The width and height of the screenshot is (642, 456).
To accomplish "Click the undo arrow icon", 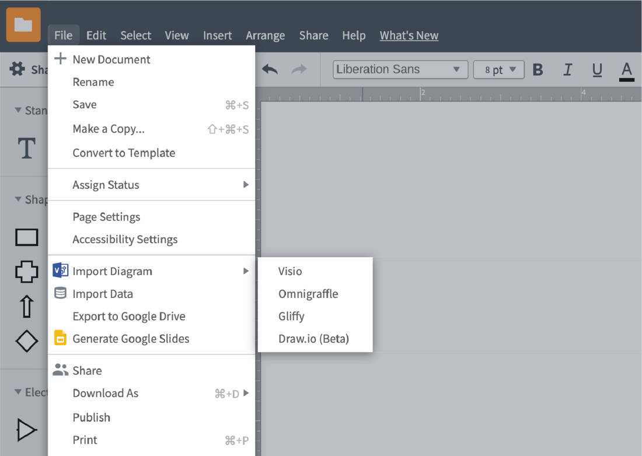I will (x=270, y=70).
